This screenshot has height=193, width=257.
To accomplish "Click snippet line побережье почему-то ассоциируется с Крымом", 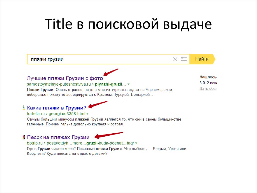I will (90, 95).
